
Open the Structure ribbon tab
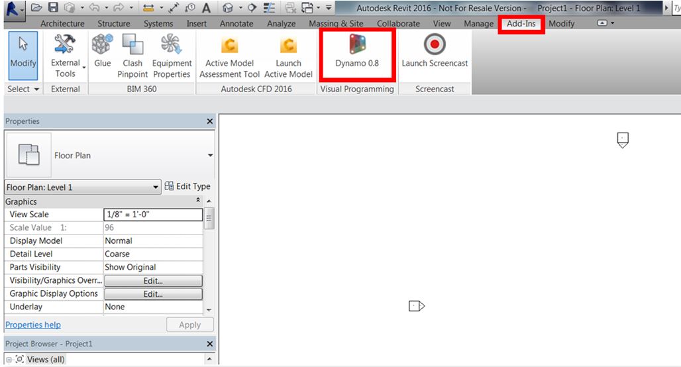point(113,23)
